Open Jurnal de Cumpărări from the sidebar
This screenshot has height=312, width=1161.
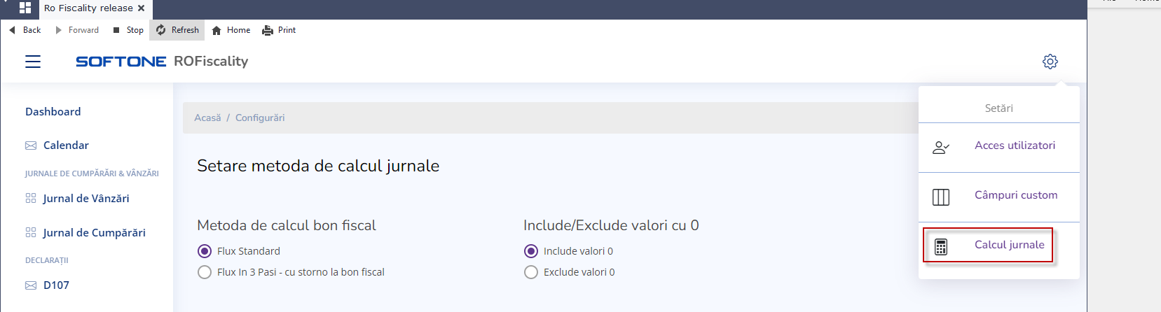(x=94, y=233)
